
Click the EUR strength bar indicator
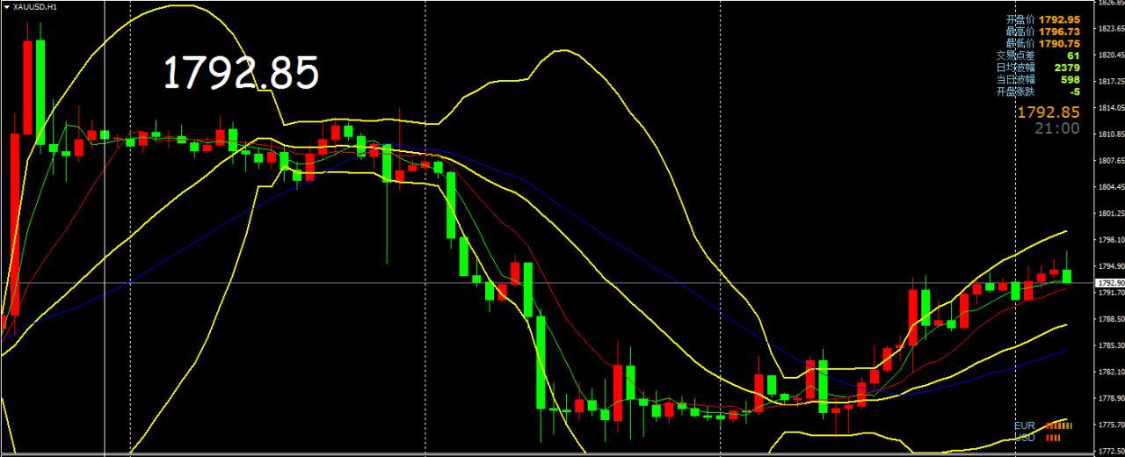point(1060,425)
